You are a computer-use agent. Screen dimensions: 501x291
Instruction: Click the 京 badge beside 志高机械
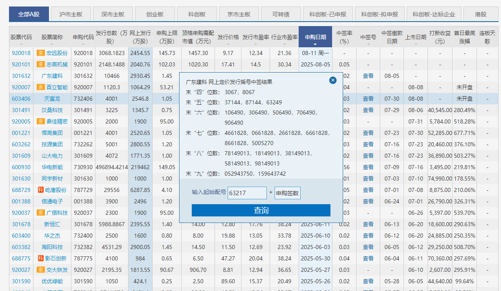coord(40,64)
